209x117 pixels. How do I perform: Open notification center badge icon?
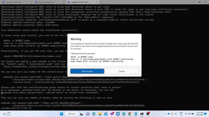coord(205,114)
